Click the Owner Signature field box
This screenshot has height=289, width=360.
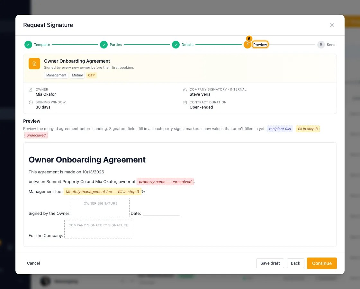pyautogui.click(x=101, y=207)
